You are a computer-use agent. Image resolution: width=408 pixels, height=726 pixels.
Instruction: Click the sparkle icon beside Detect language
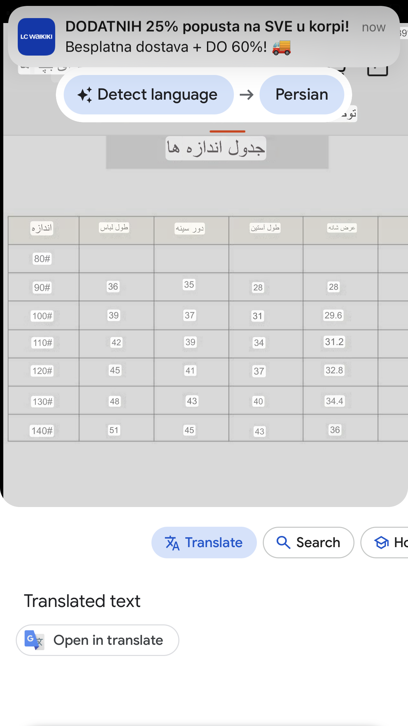point(85,95)
